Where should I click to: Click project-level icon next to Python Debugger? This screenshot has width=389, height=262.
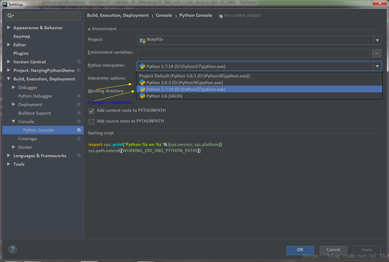pos(79,96)
